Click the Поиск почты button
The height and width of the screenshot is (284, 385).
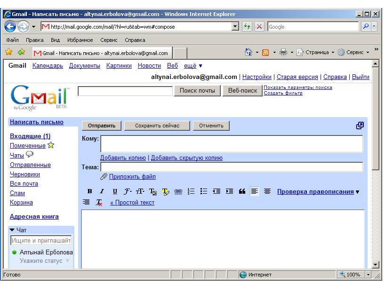tap(197, 90)
